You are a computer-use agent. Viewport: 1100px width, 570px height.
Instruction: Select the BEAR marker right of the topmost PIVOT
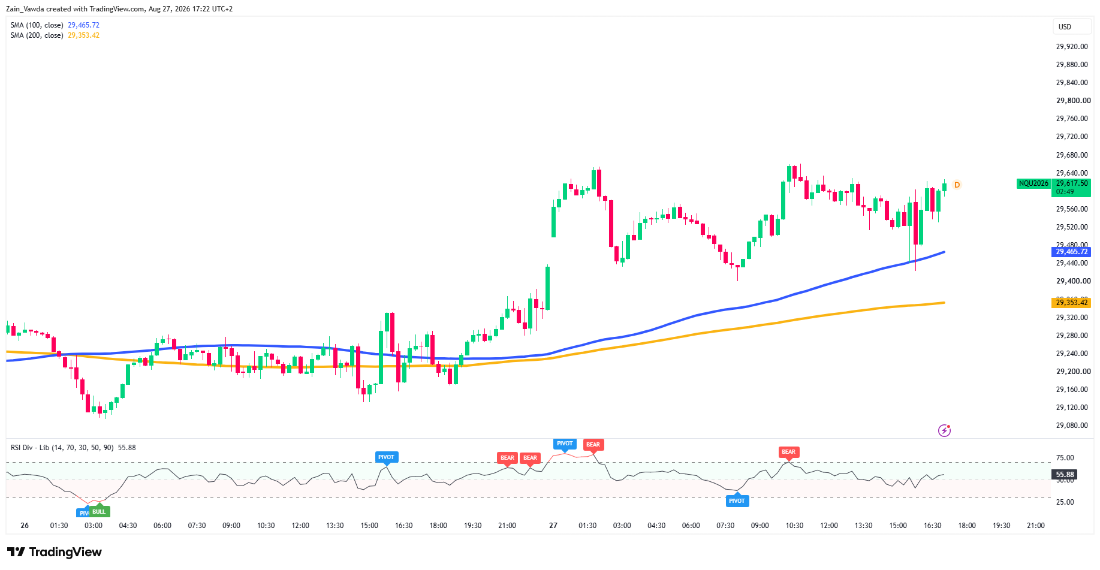coord(593,445)
